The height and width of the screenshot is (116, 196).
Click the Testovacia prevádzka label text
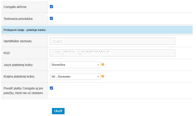19,19
